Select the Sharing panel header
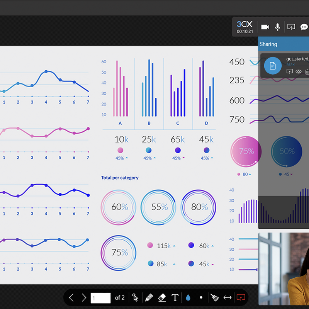309x309 pixels. pyautogui.click(x=283, y=44)
